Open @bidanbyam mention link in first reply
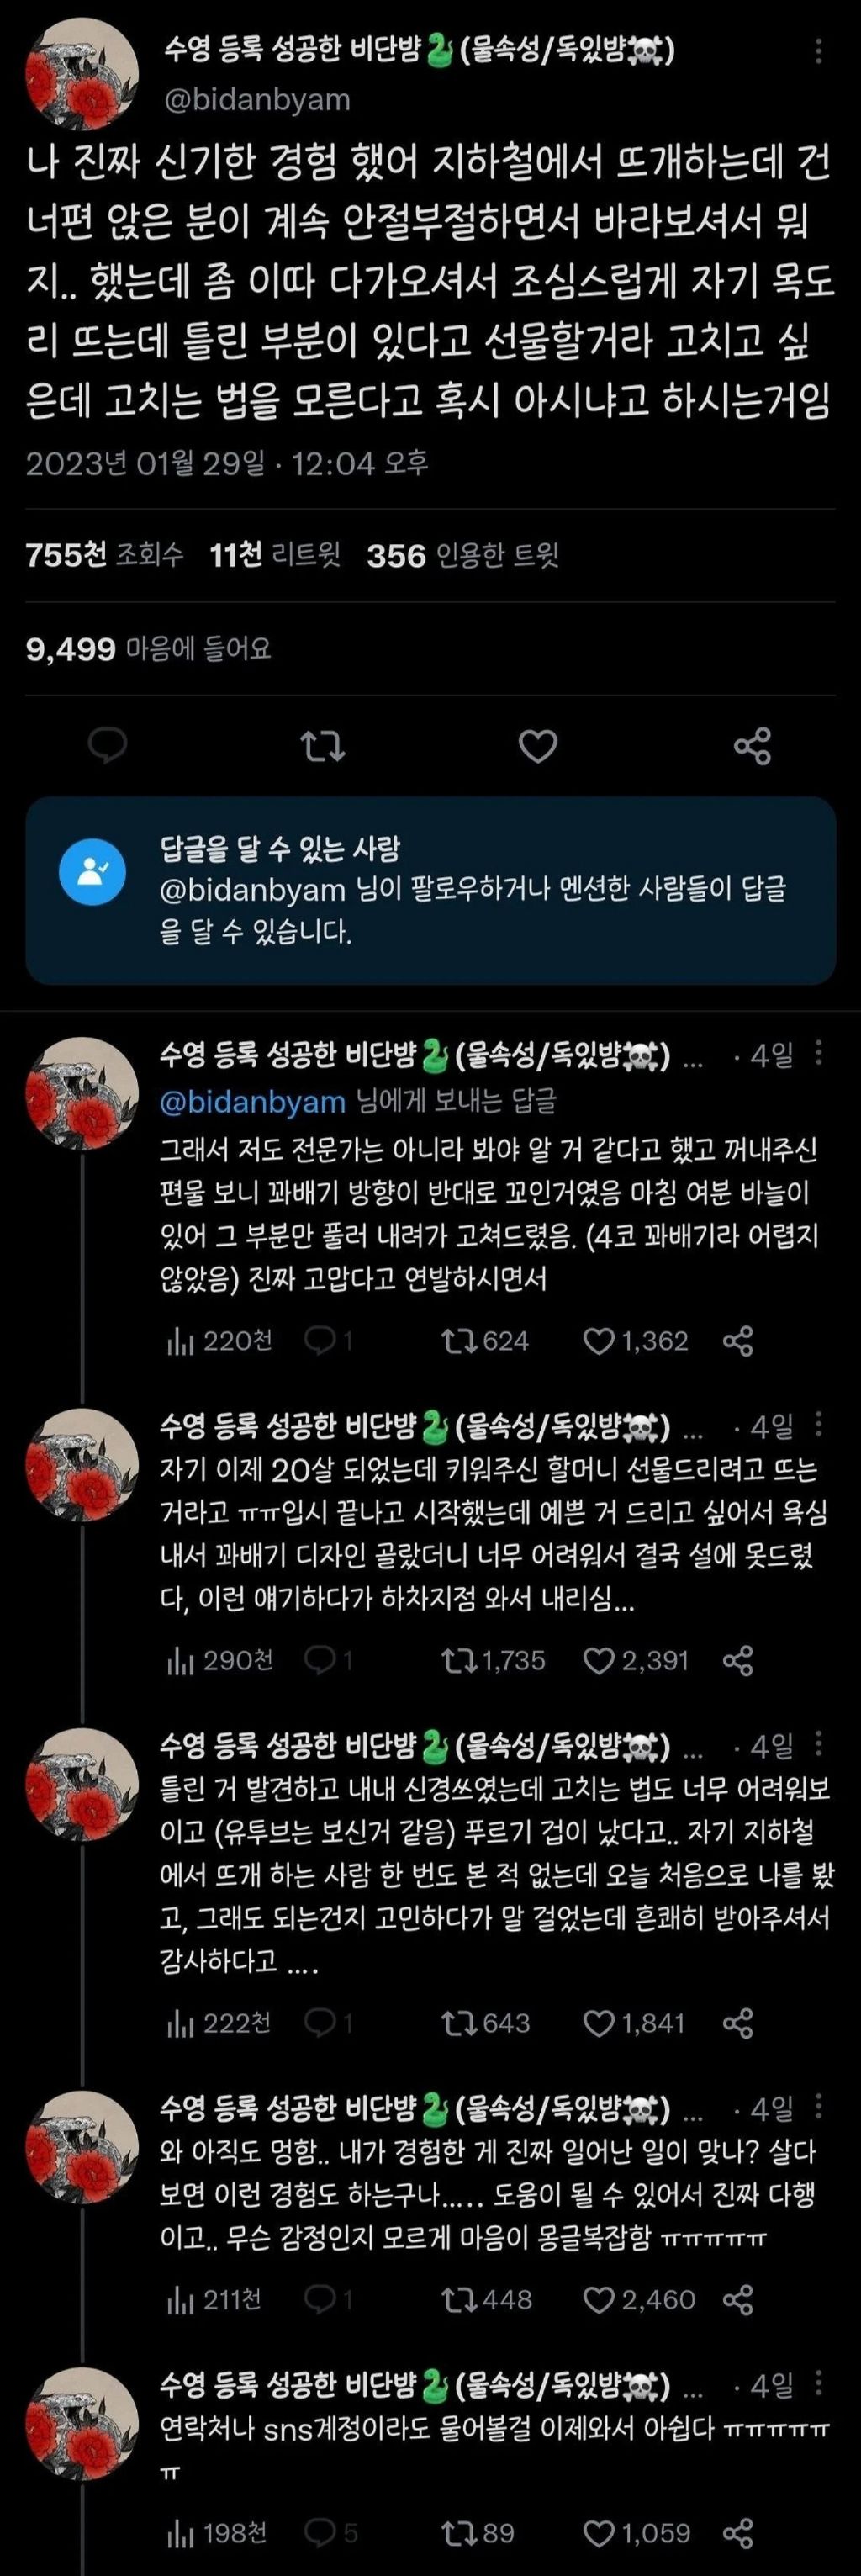This screenshot has width=861, height=2576. 252,1101
